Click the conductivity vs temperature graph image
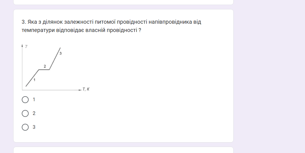The image size is (305, 153). [x=56, y=68]
